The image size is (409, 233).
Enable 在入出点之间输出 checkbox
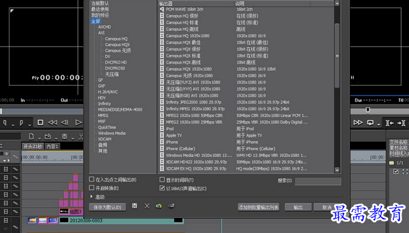tap(91, 179)
